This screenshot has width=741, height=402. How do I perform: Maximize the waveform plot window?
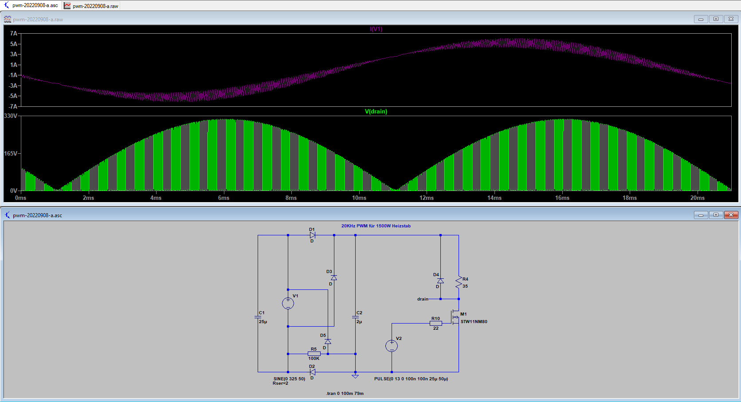[716, 19]
